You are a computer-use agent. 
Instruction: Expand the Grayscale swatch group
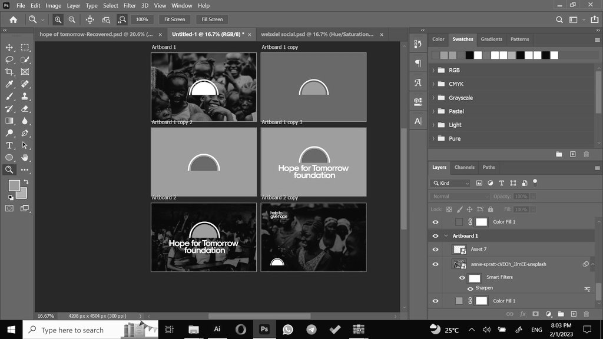pyautogui.click(x=433, y=98)
